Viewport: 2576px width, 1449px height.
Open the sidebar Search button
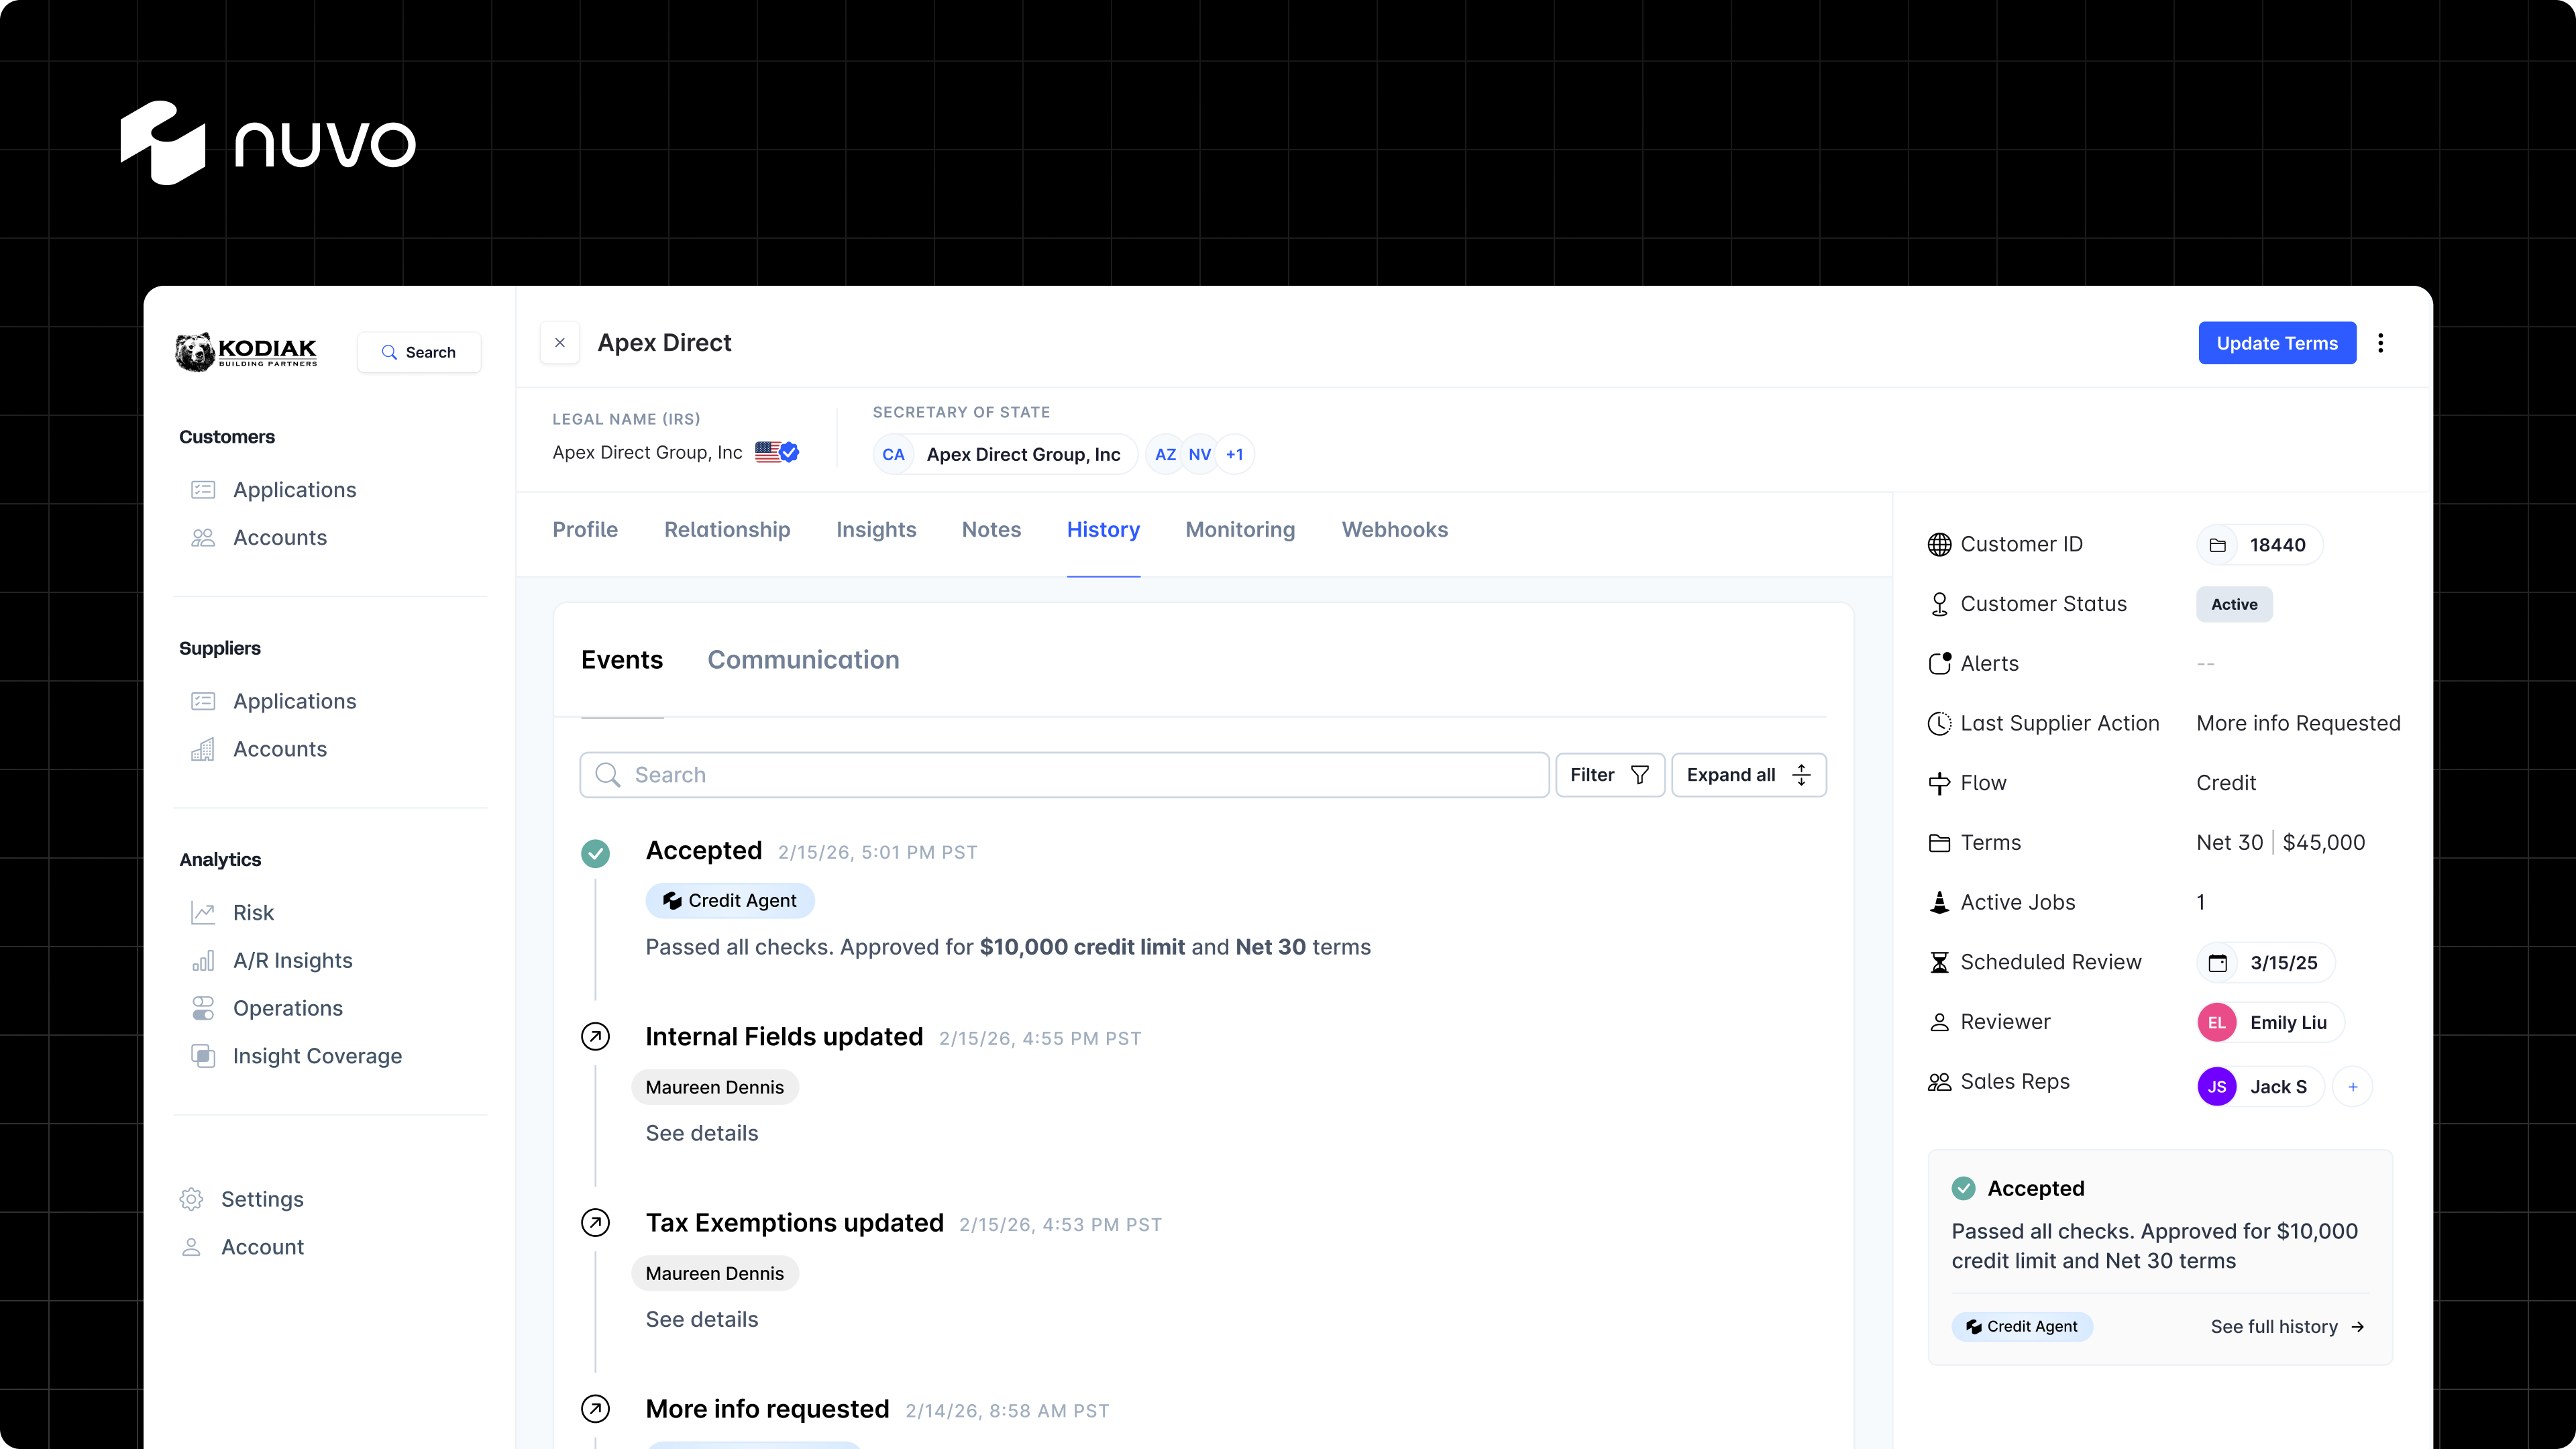419,352
